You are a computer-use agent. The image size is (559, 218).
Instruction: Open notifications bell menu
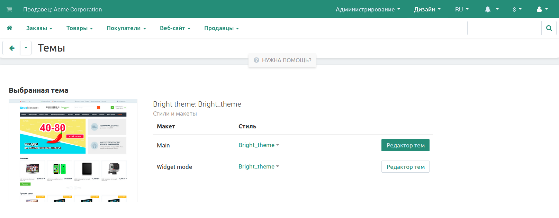(x=491, y=9)
